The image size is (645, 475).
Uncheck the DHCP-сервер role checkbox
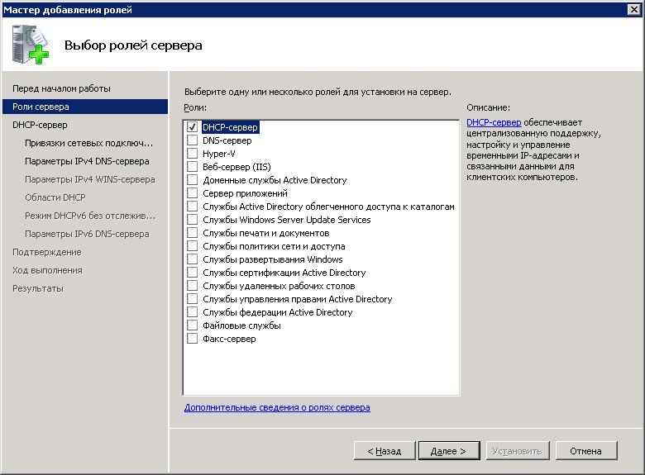(192, 127)
